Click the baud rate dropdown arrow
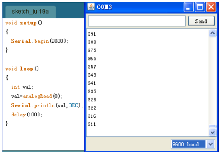The width and height of the screenshot is (221, 154). (x=211, y=144)
